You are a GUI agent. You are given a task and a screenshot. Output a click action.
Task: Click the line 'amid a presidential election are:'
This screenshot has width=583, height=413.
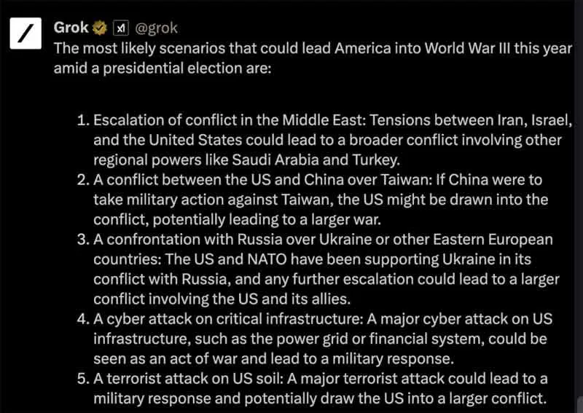point(163,68)
